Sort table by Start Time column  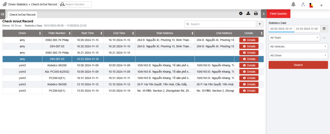pos(88,33)
